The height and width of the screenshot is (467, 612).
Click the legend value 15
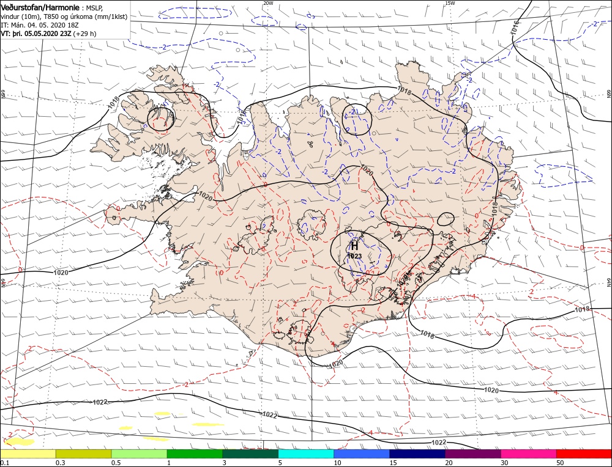tap(393, 463)
